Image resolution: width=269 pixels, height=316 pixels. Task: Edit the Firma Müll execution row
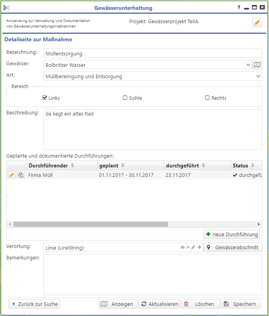coord(12,175)
